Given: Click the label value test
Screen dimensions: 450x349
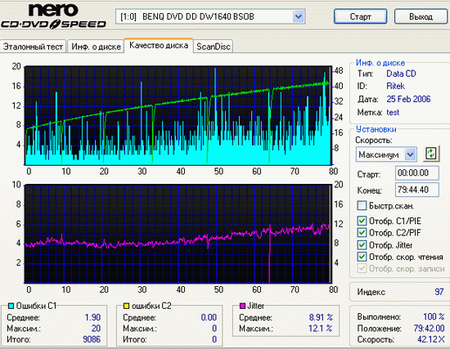Looking at the screenshot, I should (393, 112).
